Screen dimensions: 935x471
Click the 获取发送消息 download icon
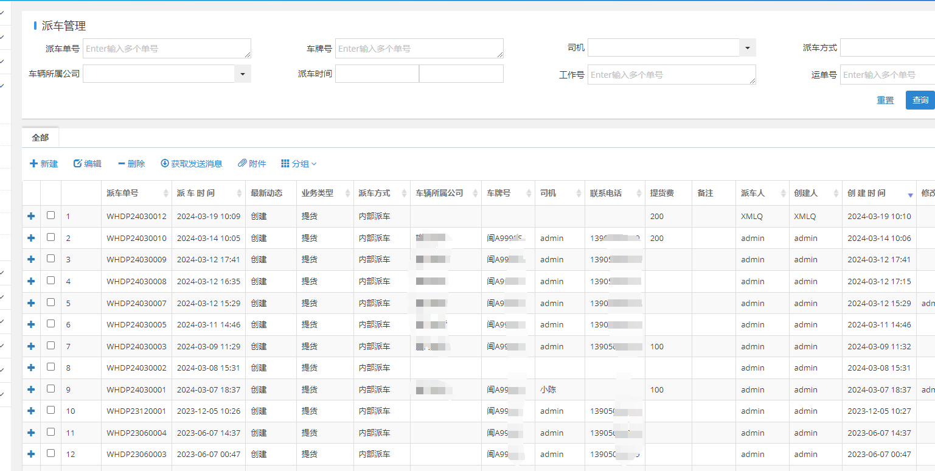[x=164, y=164]
